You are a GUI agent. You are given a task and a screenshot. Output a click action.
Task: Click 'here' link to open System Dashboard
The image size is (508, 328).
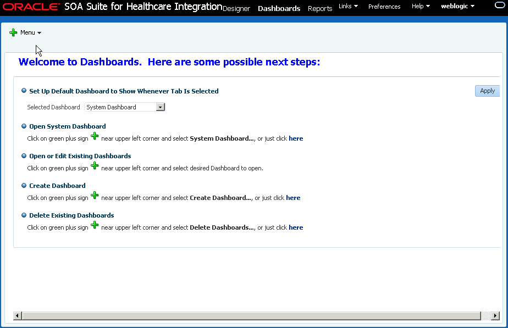(296, 138)
